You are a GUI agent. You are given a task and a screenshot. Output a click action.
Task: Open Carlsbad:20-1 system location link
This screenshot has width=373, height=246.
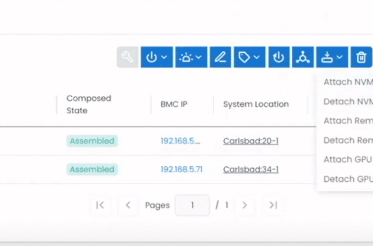251,141
